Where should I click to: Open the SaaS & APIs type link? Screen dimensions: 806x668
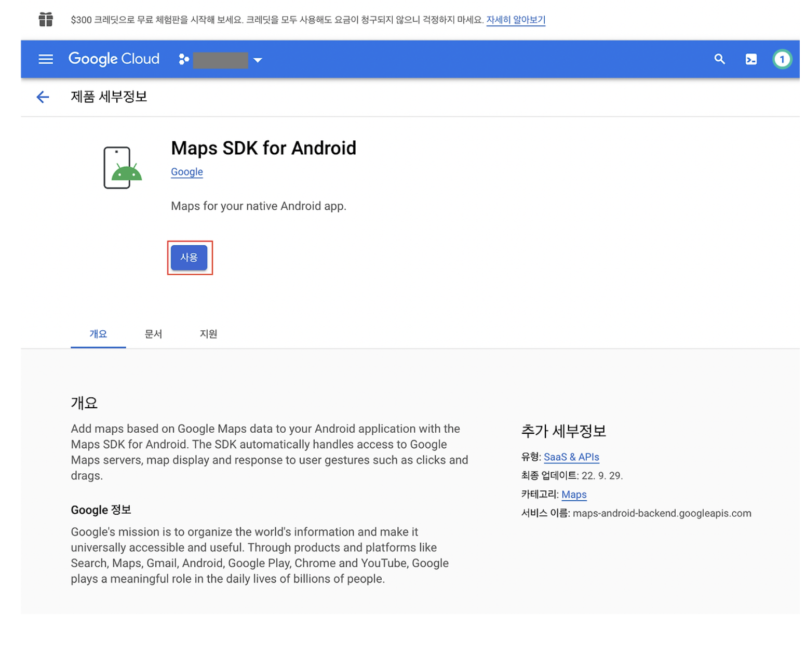571,457
